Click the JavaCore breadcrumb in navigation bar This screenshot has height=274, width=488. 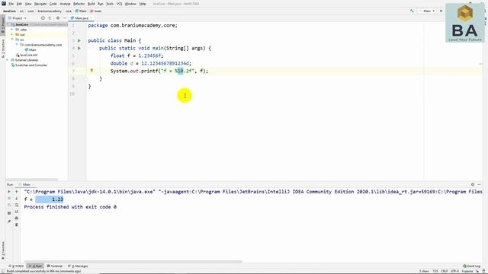pyautogui.click(x=9, y=11)
